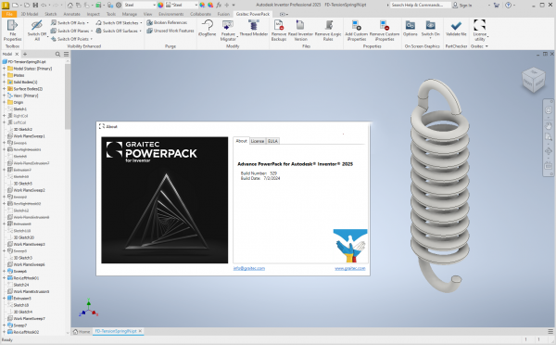The image size is (556, 345).
Task: Open the Manage ribbon tab
Action: pyautogui.click(x=130, y=14)
